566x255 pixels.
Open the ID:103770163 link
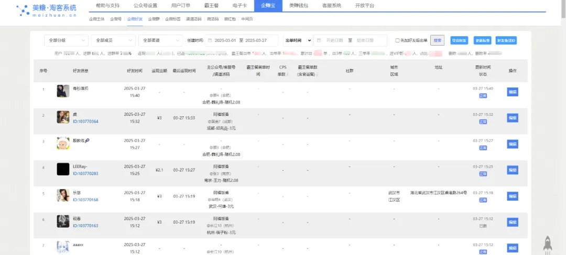pyautogui.click(x=85, y=226)
